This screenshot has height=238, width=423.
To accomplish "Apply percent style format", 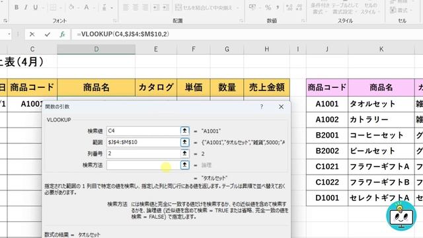I will (x=268, y=7).
